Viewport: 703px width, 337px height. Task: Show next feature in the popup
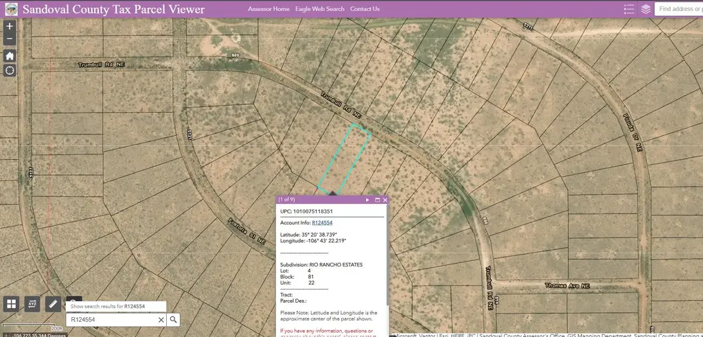[368, 200]
